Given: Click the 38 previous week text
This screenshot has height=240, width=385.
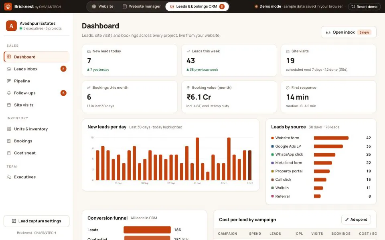Looking at the screenshot, I should coord(204,70).
